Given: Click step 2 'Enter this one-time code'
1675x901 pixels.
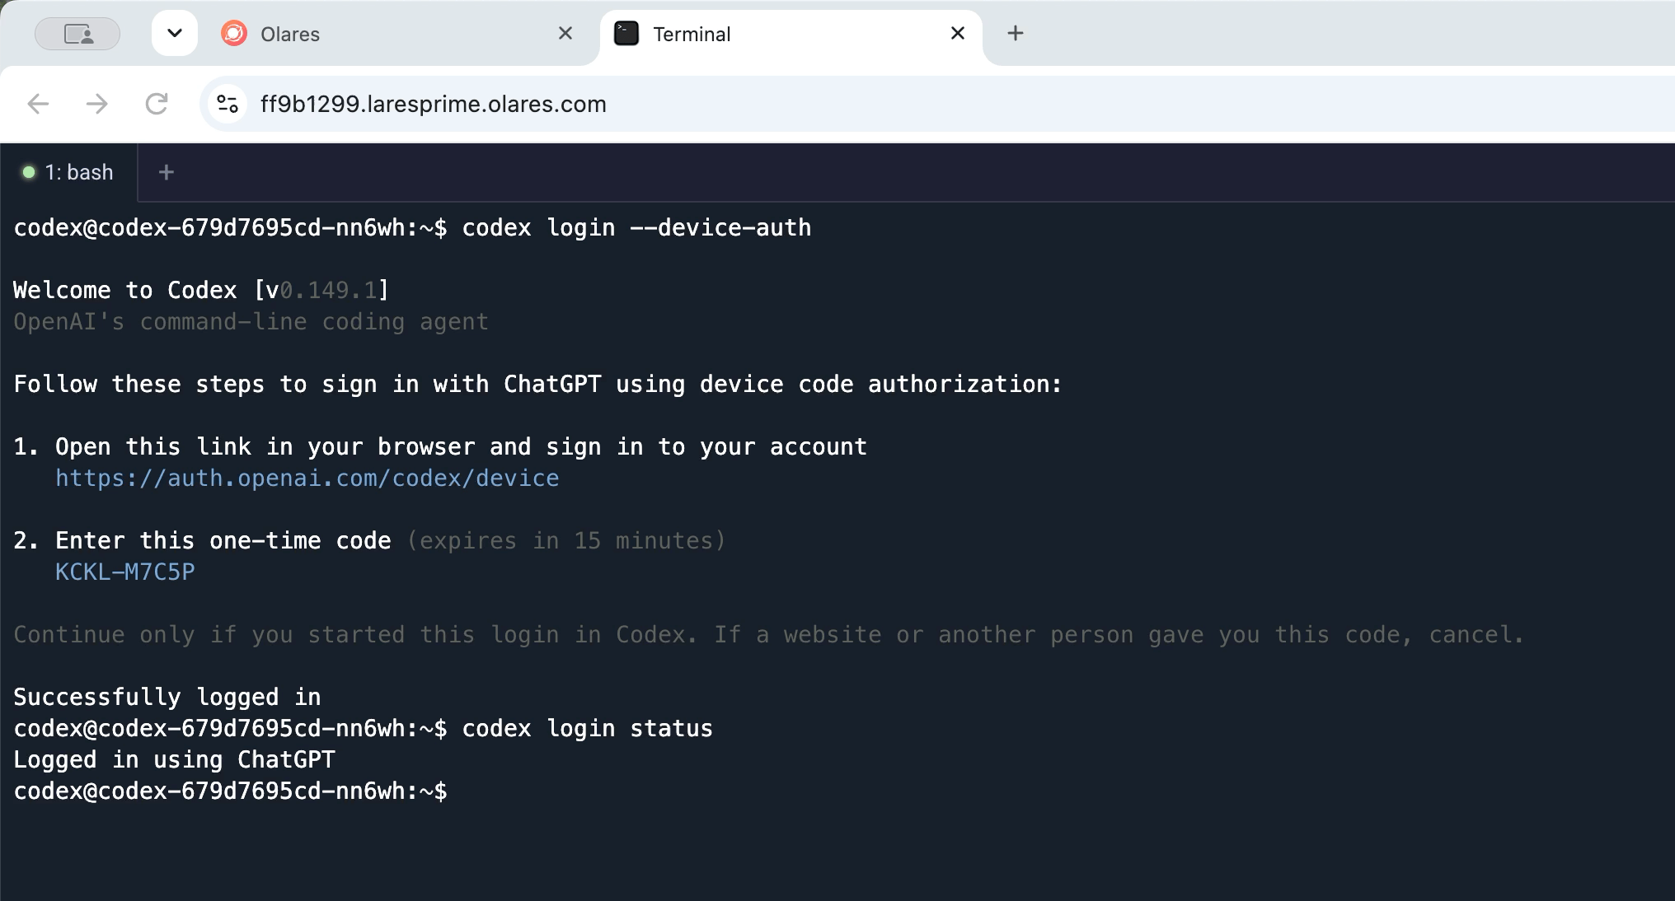Looking at the screenshot, I should coord(202,540).
